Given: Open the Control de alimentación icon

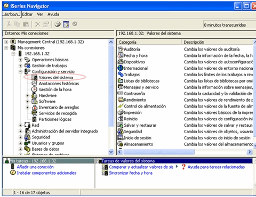Looking at the screenshot, I should coord(121,106).
